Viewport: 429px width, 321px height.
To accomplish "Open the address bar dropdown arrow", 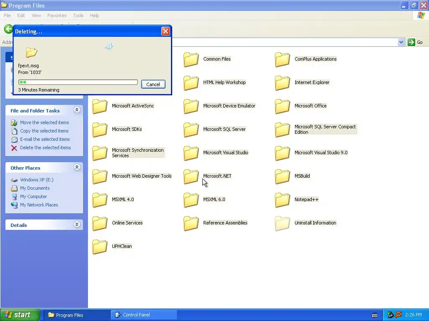I will point(401,42).
